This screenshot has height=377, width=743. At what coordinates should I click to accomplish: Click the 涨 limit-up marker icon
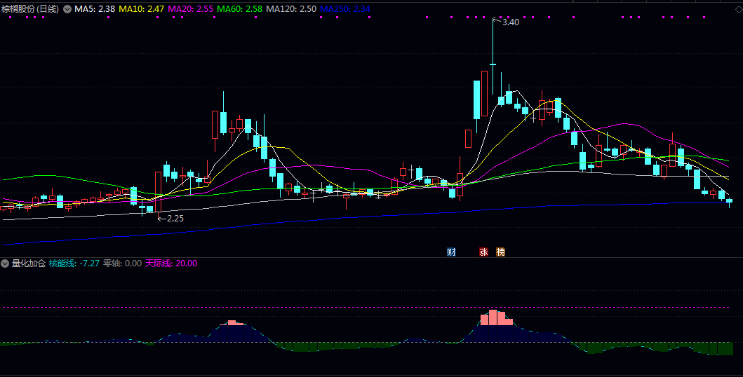pyautogui.click(x=483, y=252)
